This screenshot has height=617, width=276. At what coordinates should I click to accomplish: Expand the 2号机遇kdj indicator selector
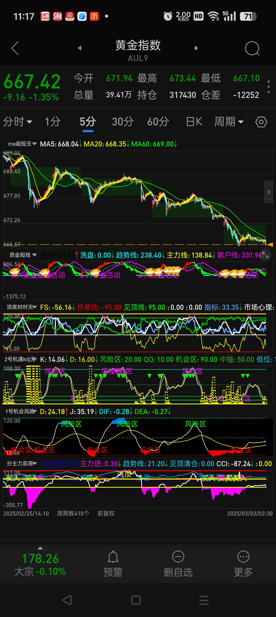21,359
